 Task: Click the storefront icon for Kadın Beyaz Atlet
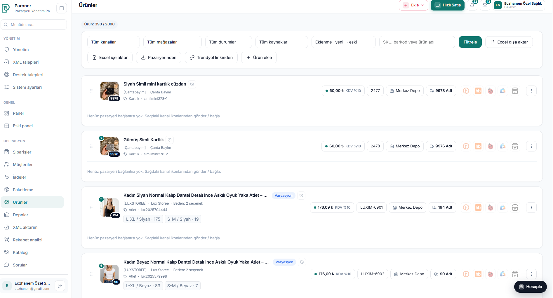pos(515,274)
